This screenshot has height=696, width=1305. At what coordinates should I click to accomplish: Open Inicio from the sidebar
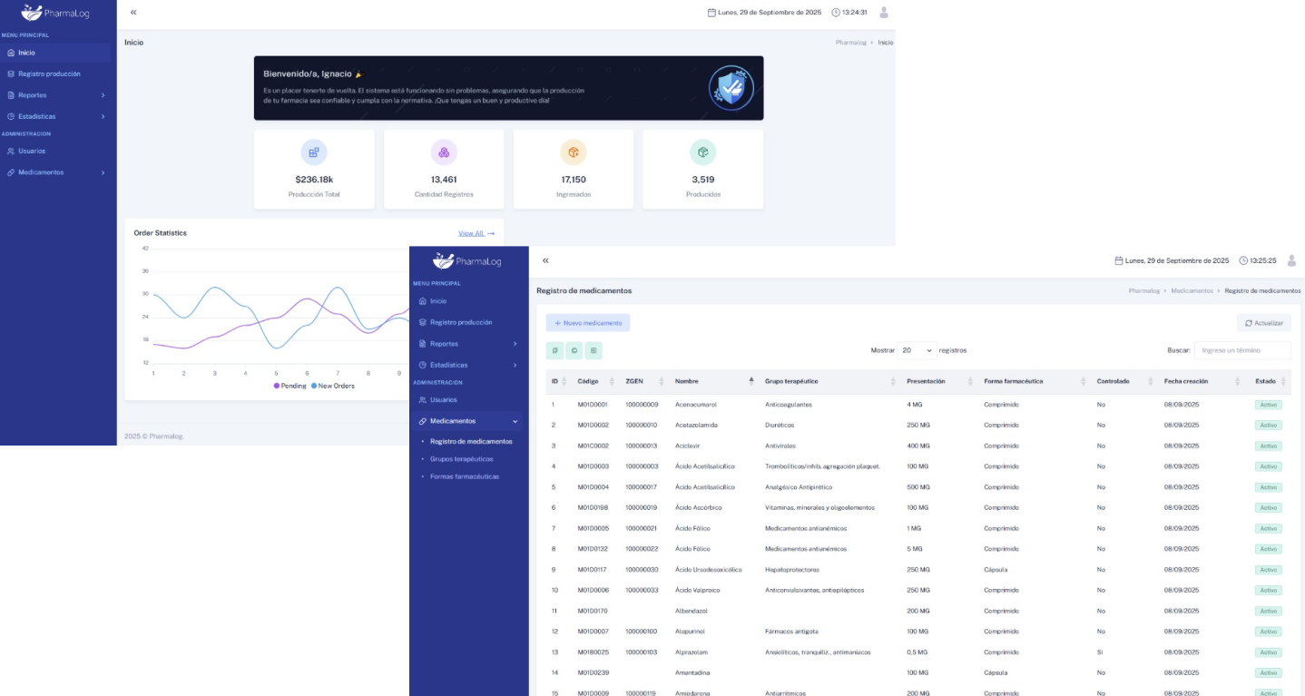pos(438,300)
